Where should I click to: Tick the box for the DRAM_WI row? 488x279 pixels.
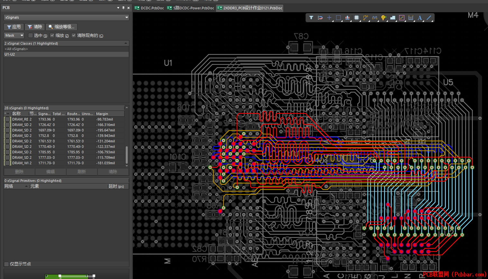(x=7, y=163)
